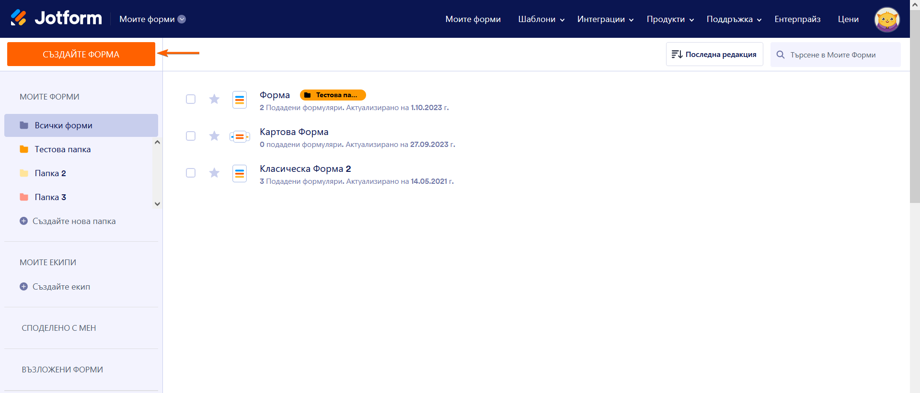Click folder list scroll up arrow
920x393 pixels.
tap(157, 143)
